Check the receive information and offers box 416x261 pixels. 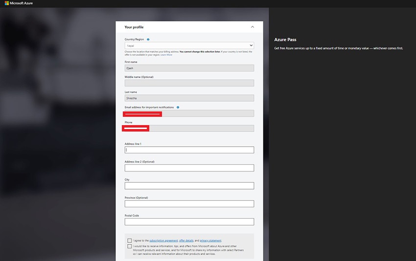point(130,246)
